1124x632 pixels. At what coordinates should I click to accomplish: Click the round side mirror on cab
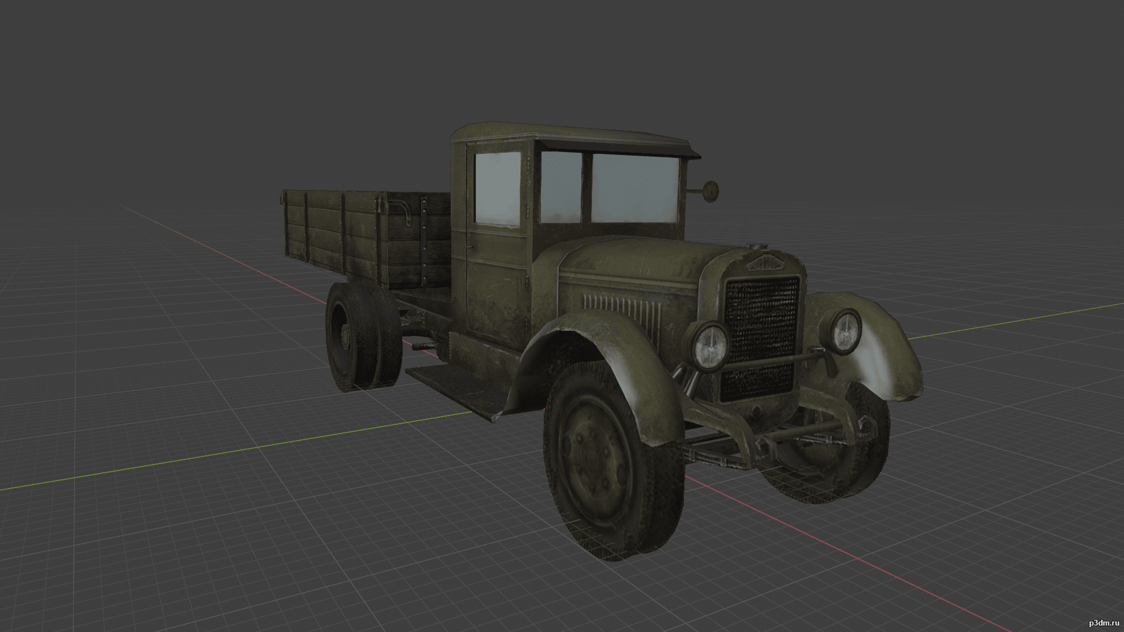coord(711,190)
